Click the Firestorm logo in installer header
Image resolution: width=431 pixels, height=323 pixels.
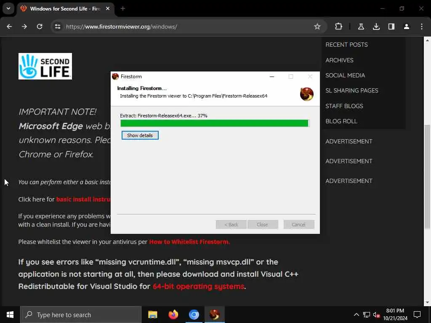[306, 94]
